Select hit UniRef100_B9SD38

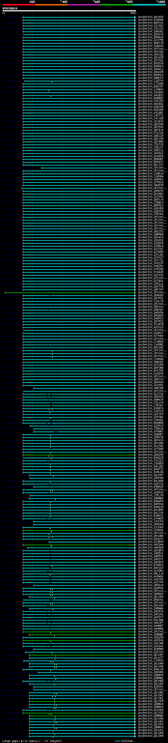pos(150,64)
